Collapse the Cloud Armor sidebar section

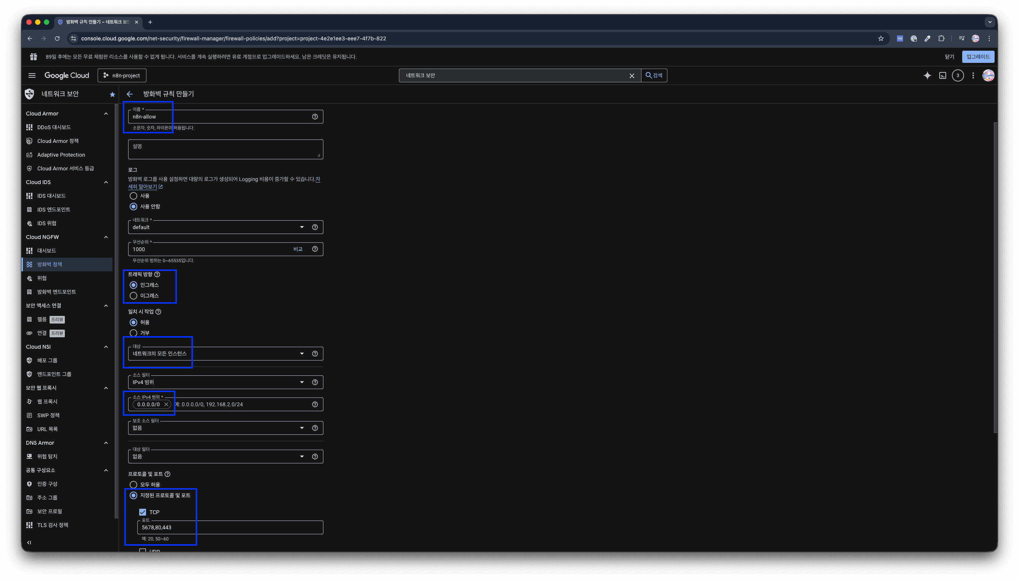[x=106, y=114]
